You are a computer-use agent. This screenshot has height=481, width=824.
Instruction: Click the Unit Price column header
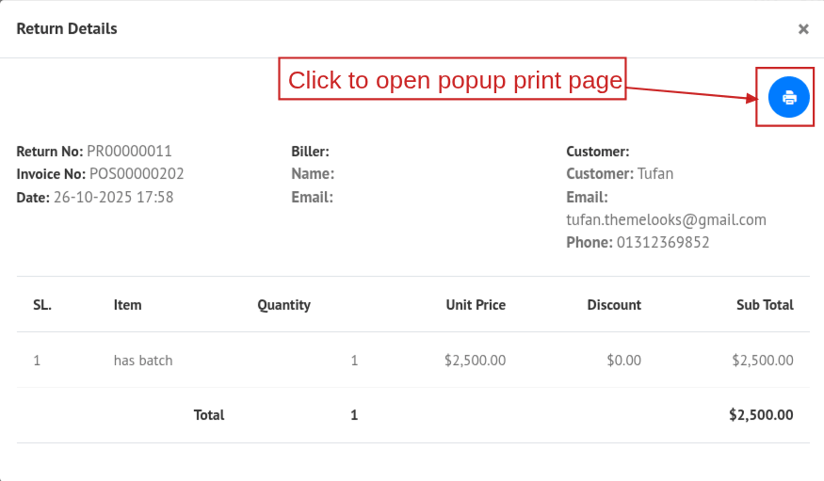[x=476, y=304]
